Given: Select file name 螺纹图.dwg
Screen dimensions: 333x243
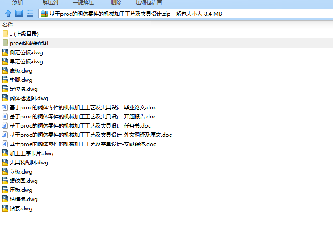Looking at the screenshot, I should point(24,181).
